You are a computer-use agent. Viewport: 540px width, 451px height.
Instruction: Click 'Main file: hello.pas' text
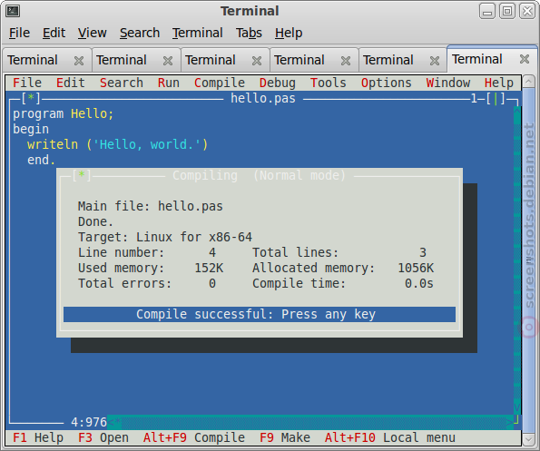coord(151,206)
